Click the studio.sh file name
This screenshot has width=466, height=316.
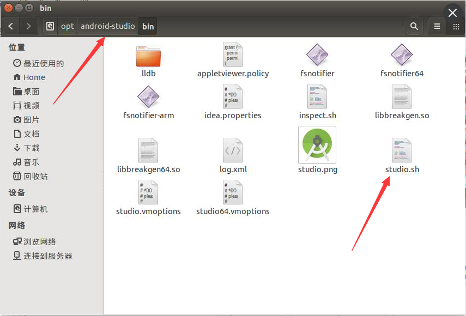pos(402,169)
